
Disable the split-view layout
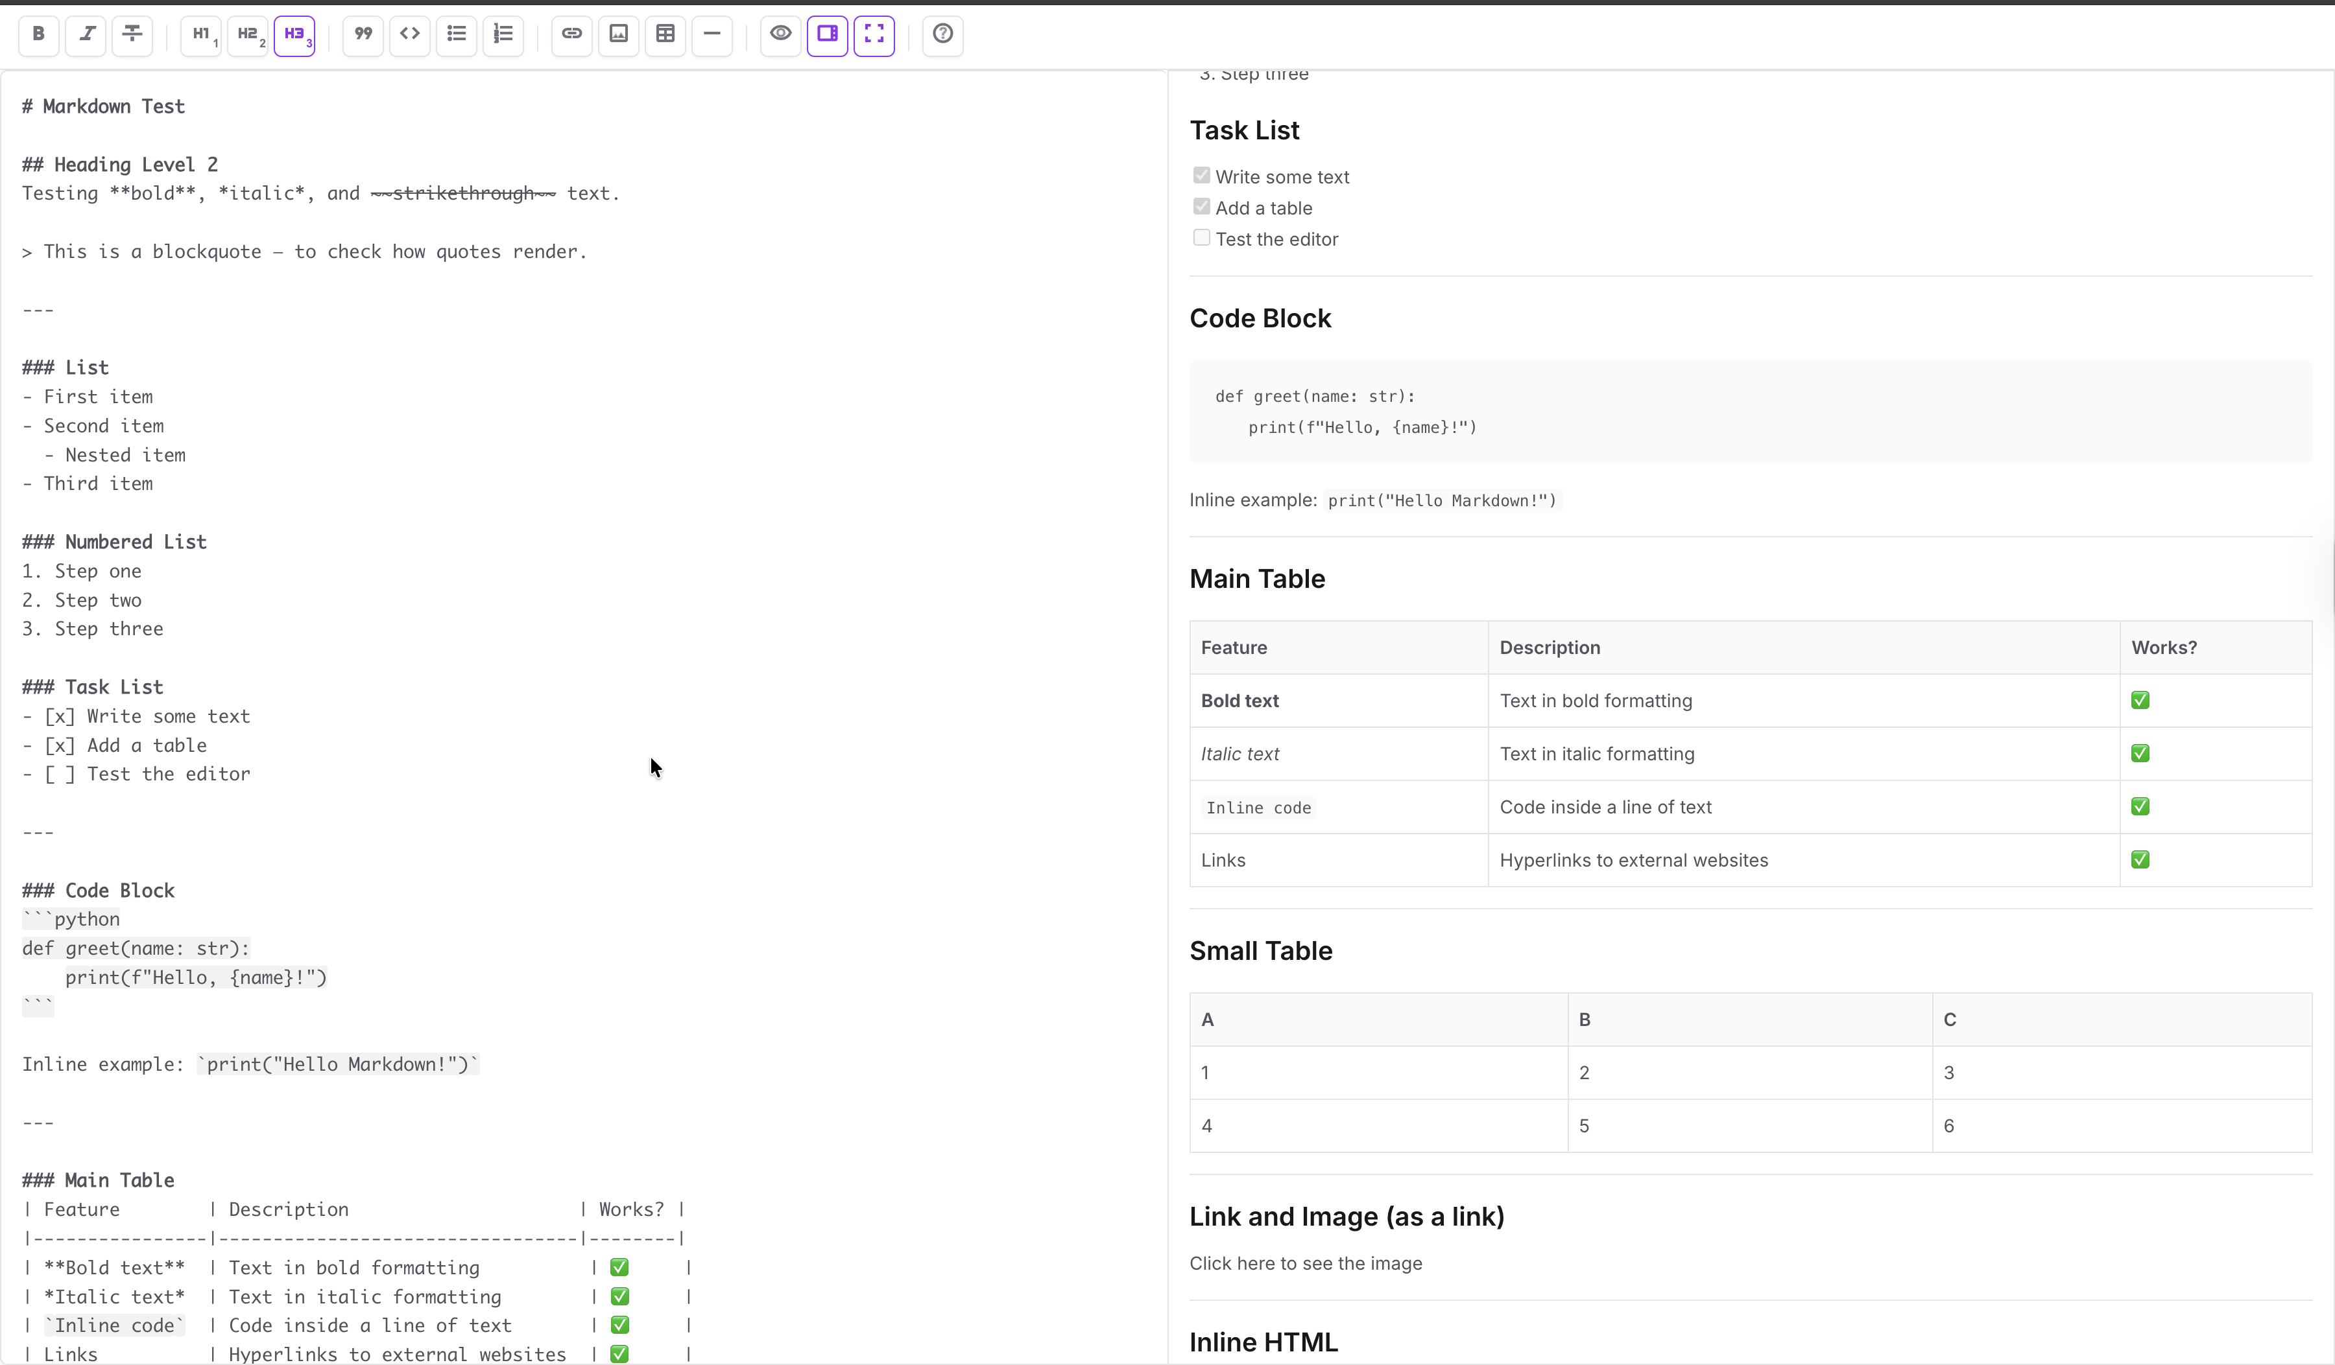[828, 34]
